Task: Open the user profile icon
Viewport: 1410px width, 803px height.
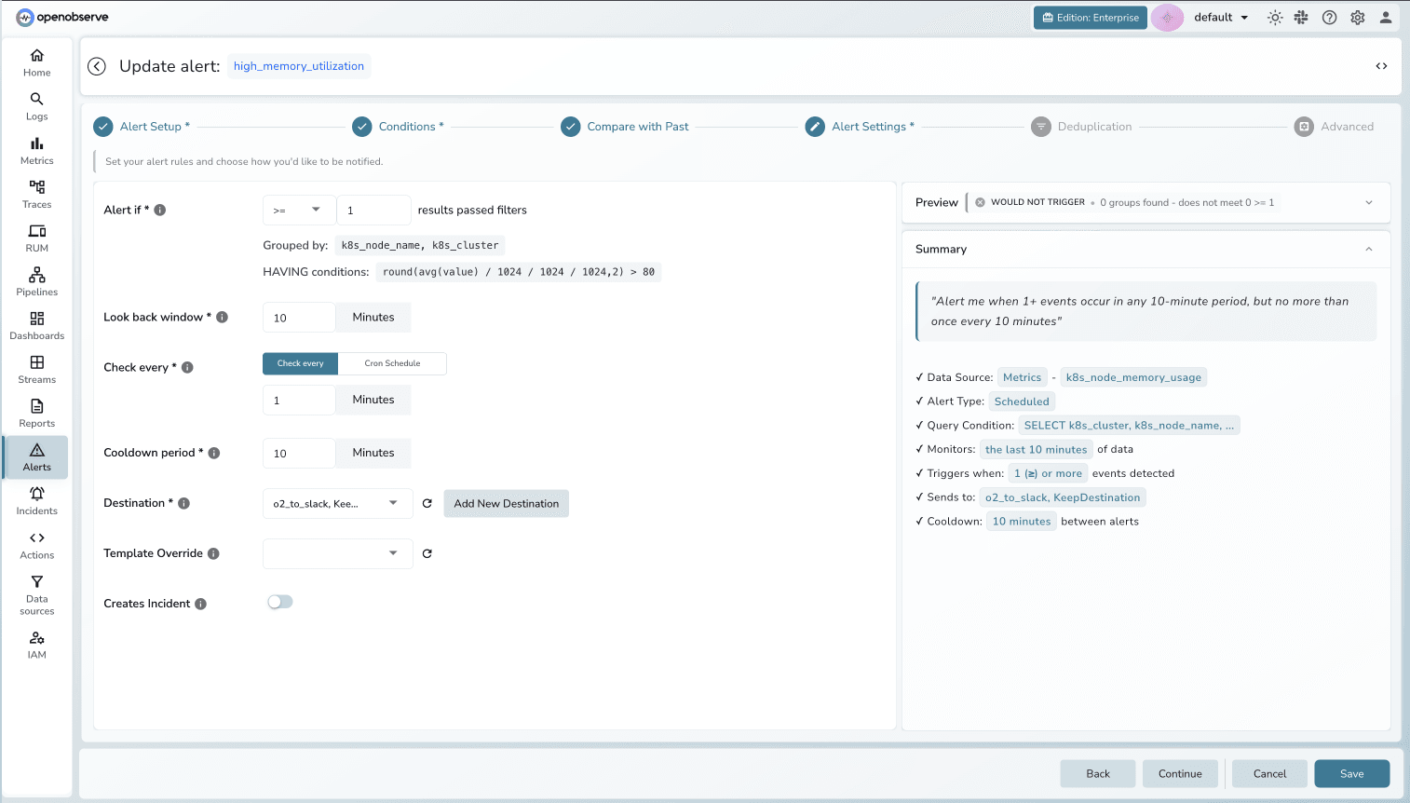Action: [x=1386, y=18]
